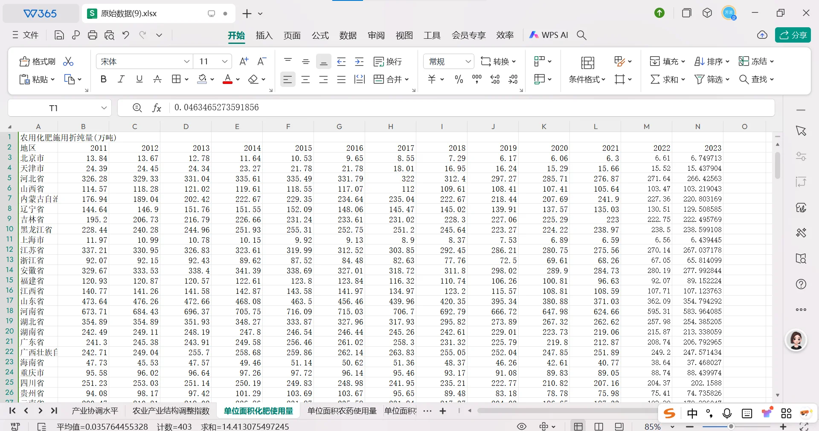Viewport: 819px width, 431px height.
Task: Click the Freeze (冻结) button
Action: (x=756, y=62)
